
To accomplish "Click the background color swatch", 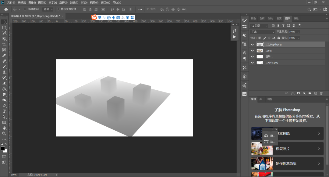I will (6, 151).
